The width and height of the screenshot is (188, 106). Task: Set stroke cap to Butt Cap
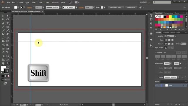[166, 40]
